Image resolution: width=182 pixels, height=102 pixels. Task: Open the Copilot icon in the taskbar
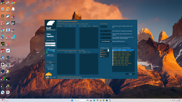[x=97, y=100]
